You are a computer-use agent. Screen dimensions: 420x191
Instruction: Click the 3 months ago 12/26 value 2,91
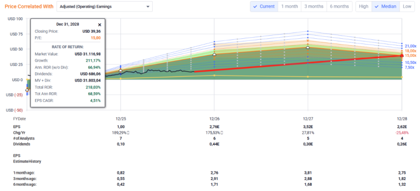214,178
